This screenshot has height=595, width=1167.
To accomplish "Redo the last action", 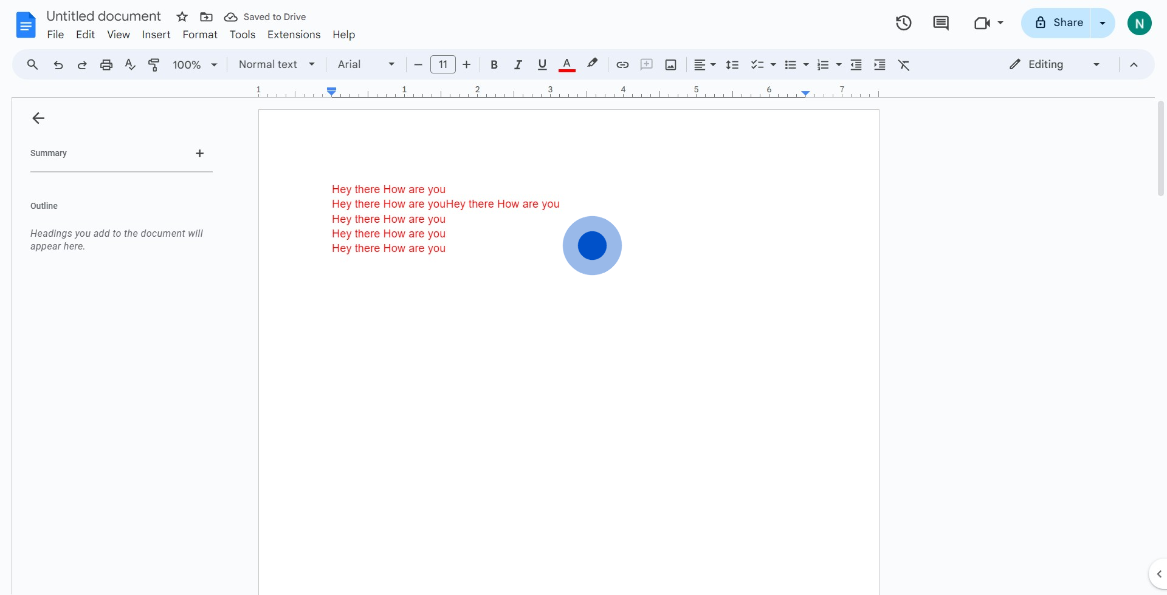I will (82, 64).
